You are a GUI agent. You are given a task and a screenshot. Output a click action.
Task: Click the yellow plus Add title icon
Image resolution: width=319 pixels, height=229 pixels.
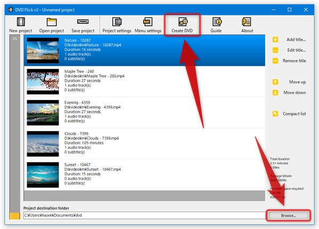[x=275, y=40]
